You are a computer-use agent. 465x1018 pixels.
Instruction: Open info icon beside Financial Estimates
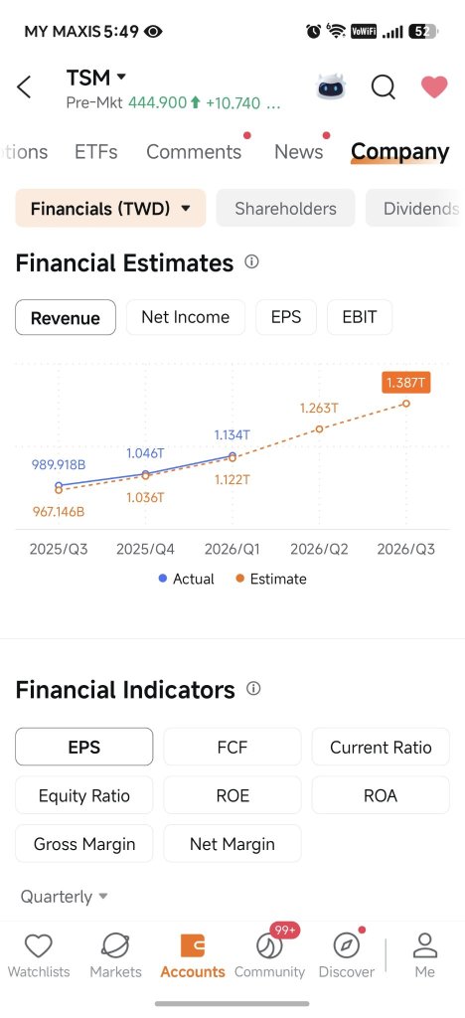point(251,261)
